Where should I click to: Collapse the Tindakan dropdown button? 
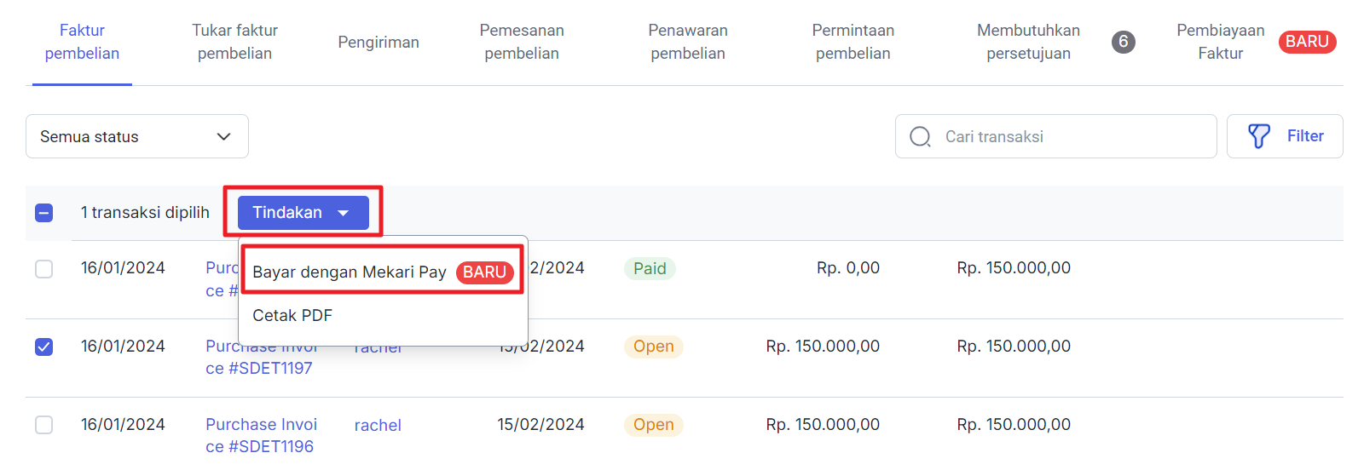coord(303,213)
